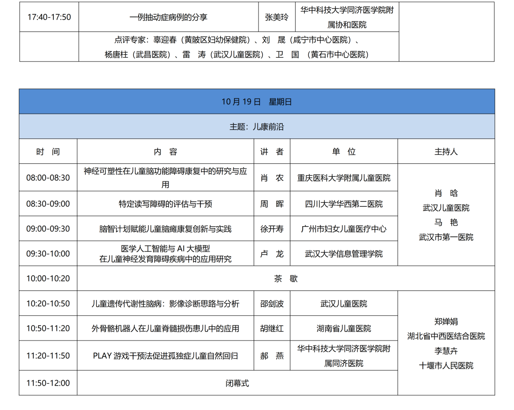Select the PLAY 游戏干预法 topic cell
The image size is (514, 410).
[x=165, y=356]
